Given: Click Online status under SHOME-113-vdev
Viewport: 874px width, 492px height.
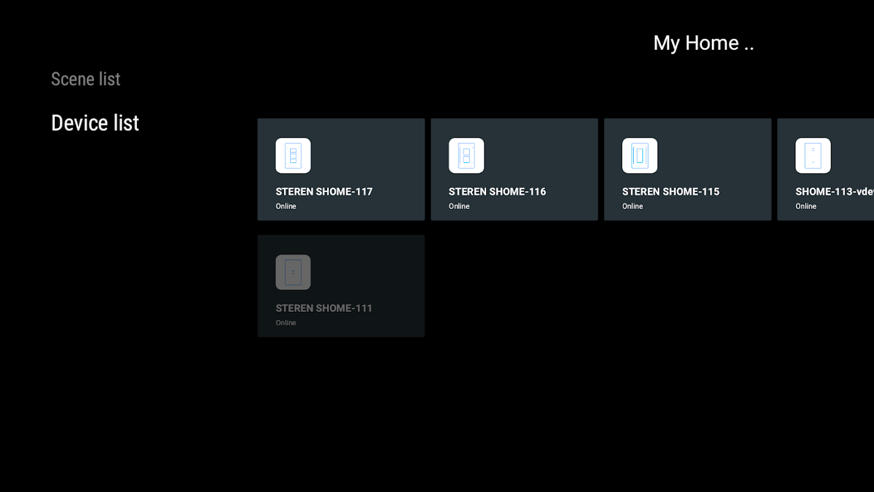Looking at the screenshot, I should click(x=806, y=206).
